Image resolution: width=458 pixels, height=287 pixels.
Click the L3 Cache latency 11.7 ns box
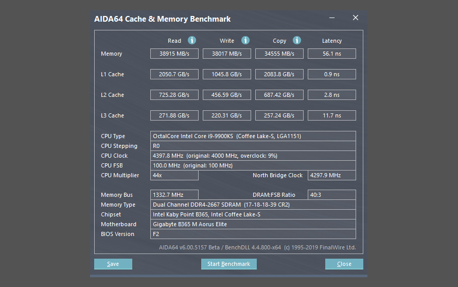click(x=332, y=115)
